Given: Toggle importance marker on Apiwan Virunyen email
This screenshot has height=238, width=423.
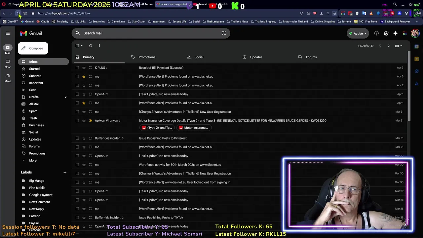Looking at the screenshot, I should point(90,121).
